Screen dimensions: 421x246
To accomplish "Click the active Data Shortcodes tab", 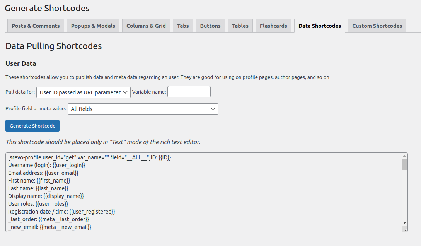I will tap(319, 26).
